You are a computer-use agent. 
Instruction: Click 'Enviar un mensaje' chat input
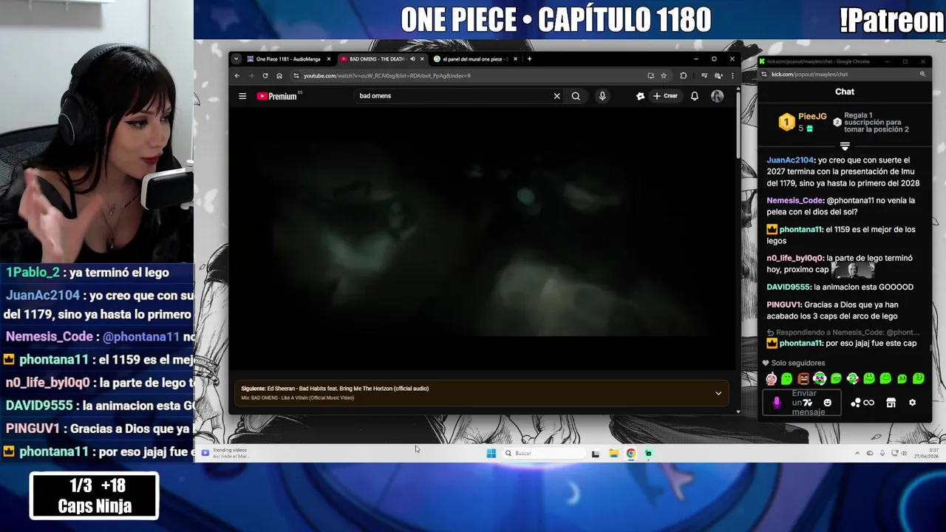coord(801,403)
